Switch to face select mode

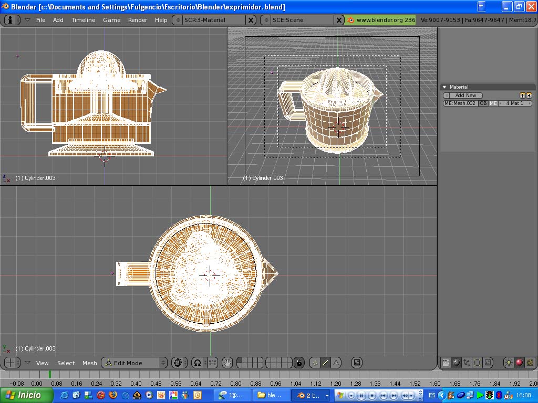coord(336,363)
